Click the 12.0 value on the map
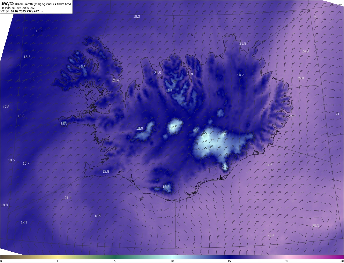The width and height of the screenshot is (344, 263). [x=139, y=128]
